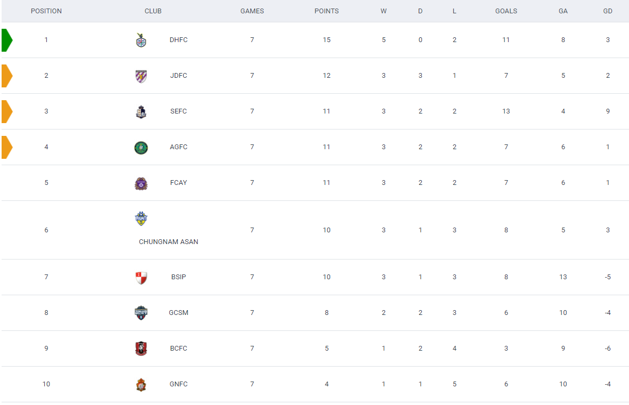Open the GNFC team name link
629x405 pixels.
(178, 384)
